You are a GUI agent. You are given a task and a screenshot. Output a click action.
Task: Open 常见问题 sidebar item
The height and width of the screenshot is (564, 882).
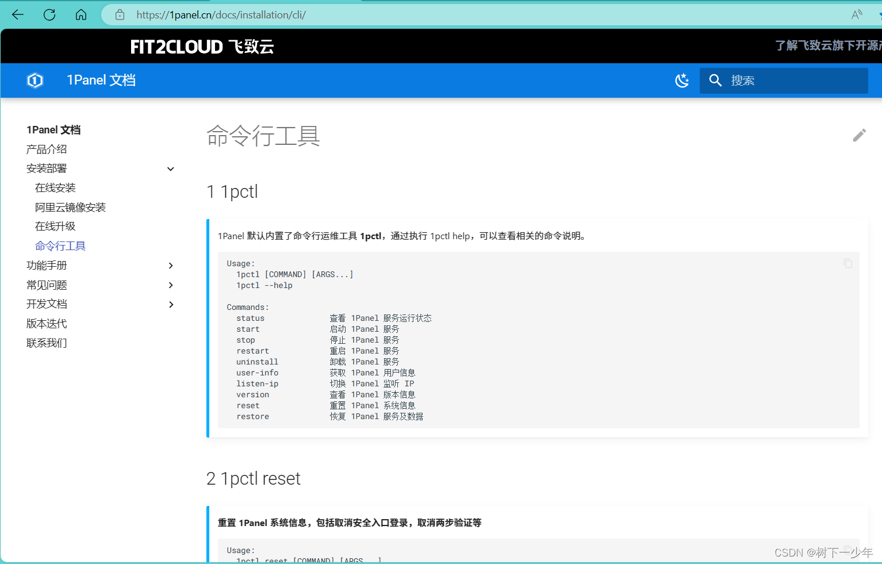tap(47, 285)
